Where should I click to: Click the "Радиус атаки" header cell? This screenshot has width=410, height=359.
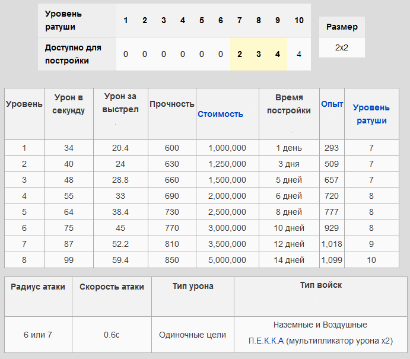(38, 287)
